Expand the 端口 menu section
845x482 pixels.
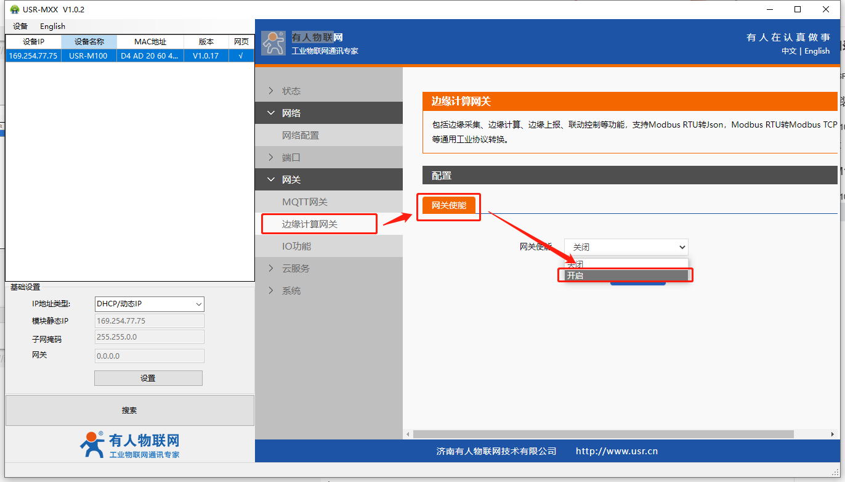pyautogui.click(x=329, y=157)
